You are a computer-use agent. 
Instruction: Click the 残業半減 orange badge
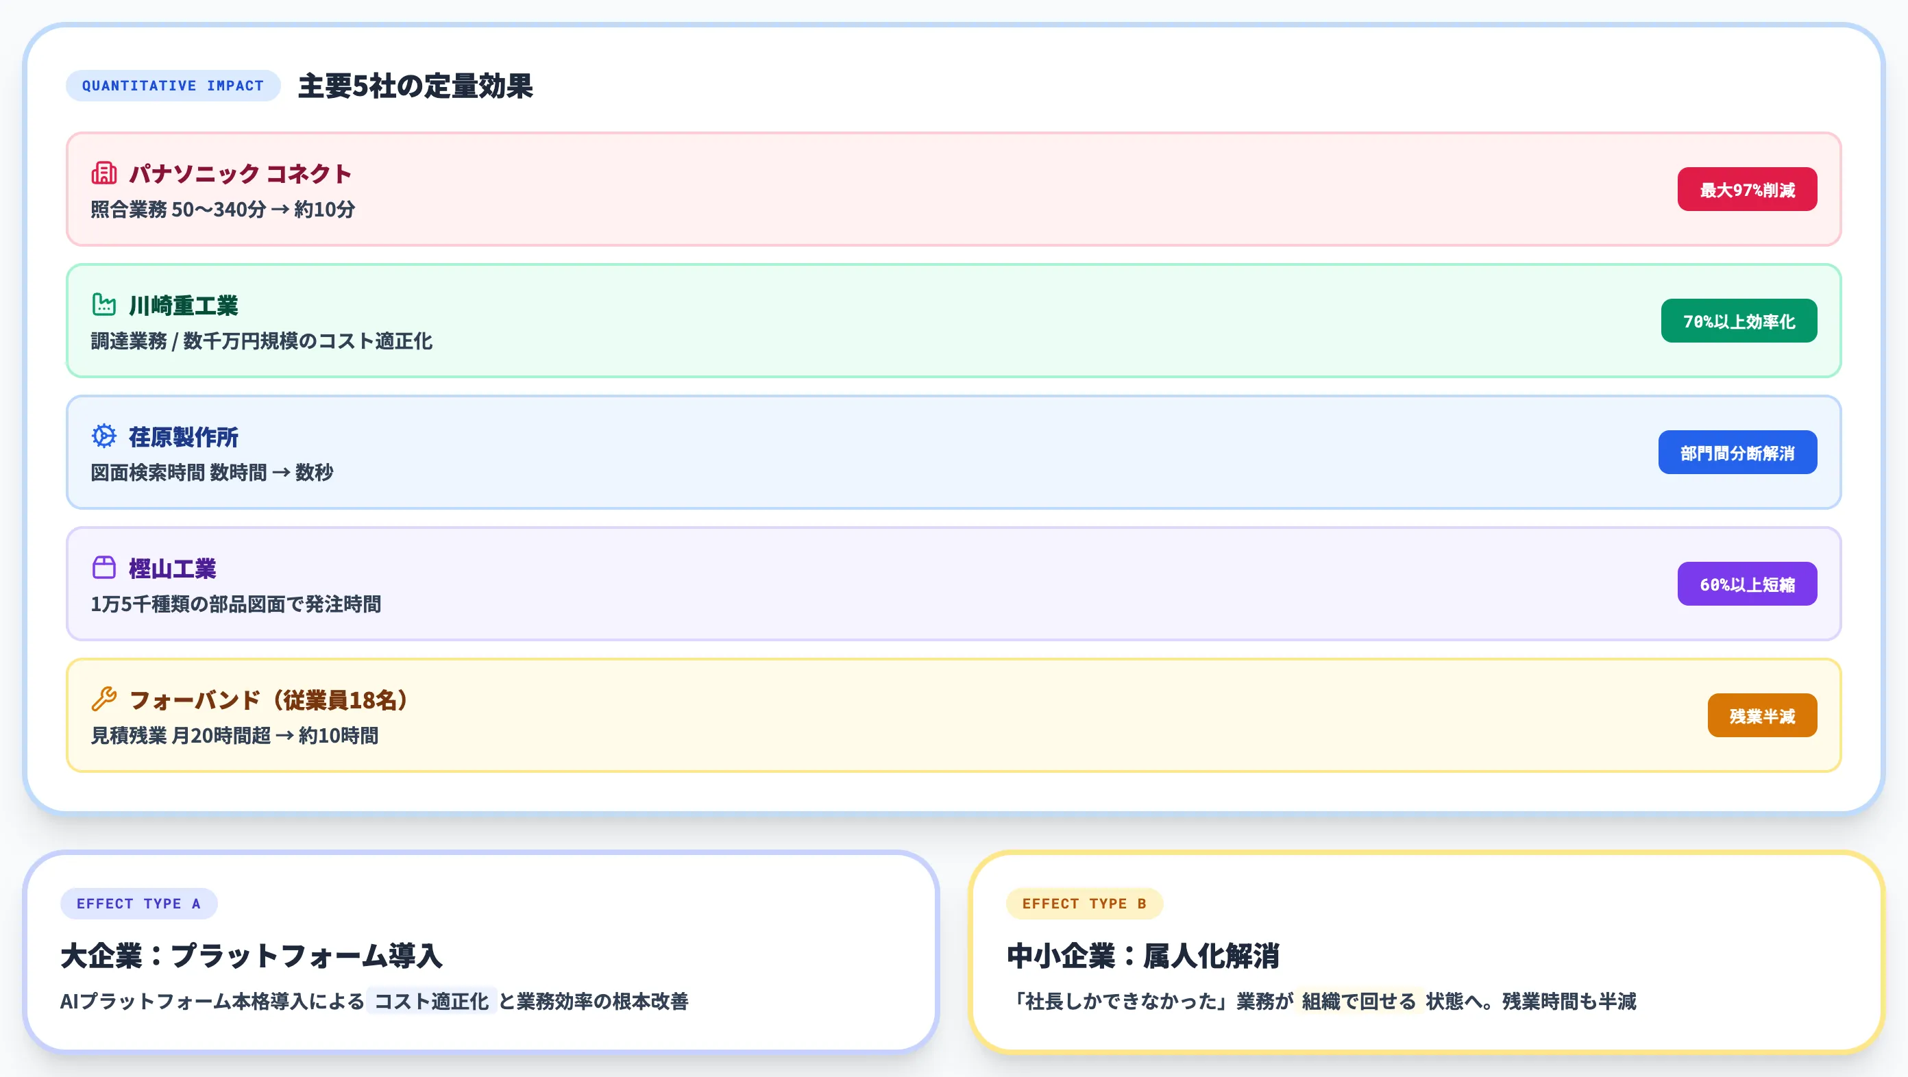point(1762,716)
